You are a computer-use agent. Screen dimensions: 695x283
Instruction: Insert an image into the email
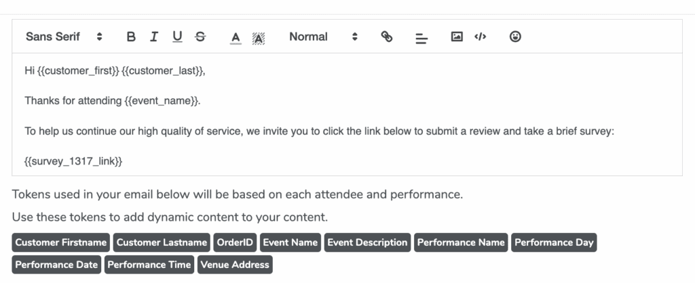pyautogui.click(x=457, y=37)
